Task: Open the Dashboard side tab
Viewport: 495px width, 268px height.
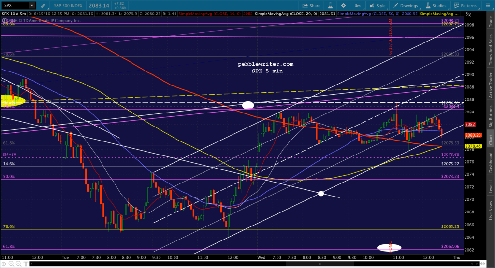Action: 491,162
